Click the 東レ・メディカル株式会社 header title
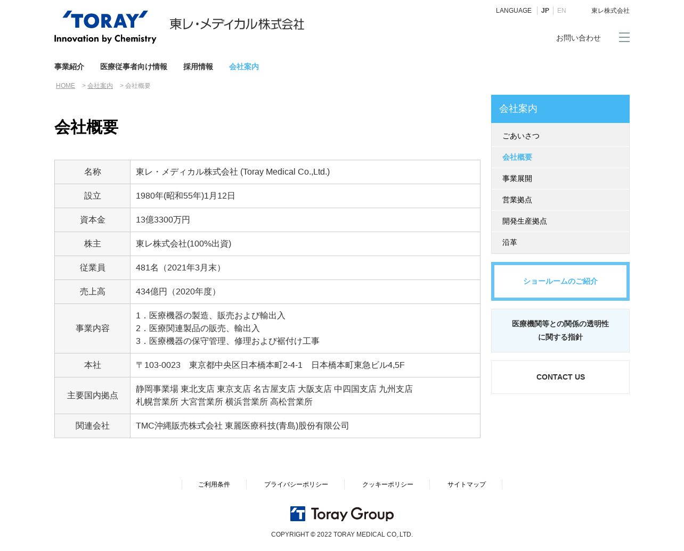The image size is (684, 551). coord(237,24)
